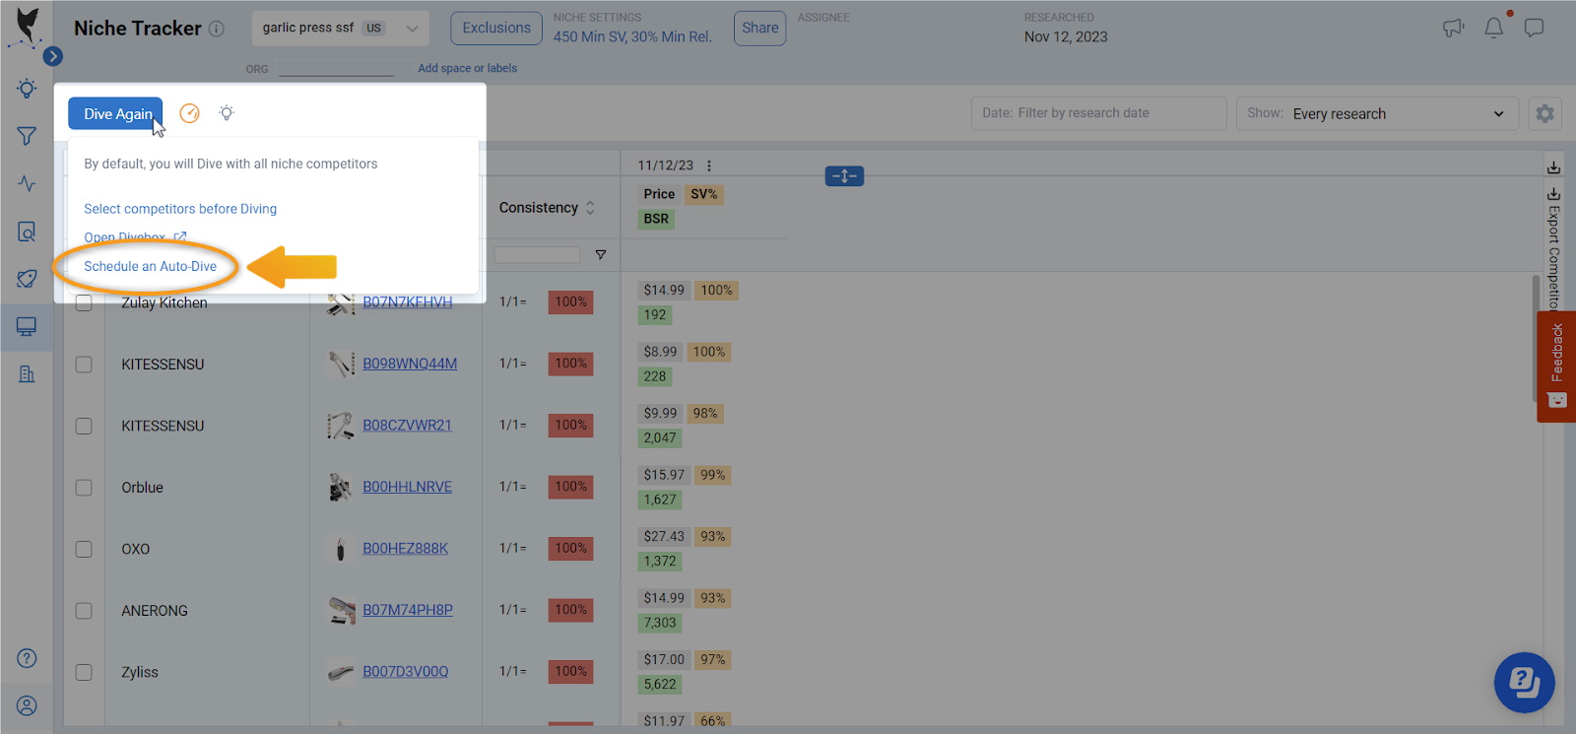The width and height of the screenshot is (1576, 734).
Task: Open the help question mark in the sidebar
Action: (27, 658)
